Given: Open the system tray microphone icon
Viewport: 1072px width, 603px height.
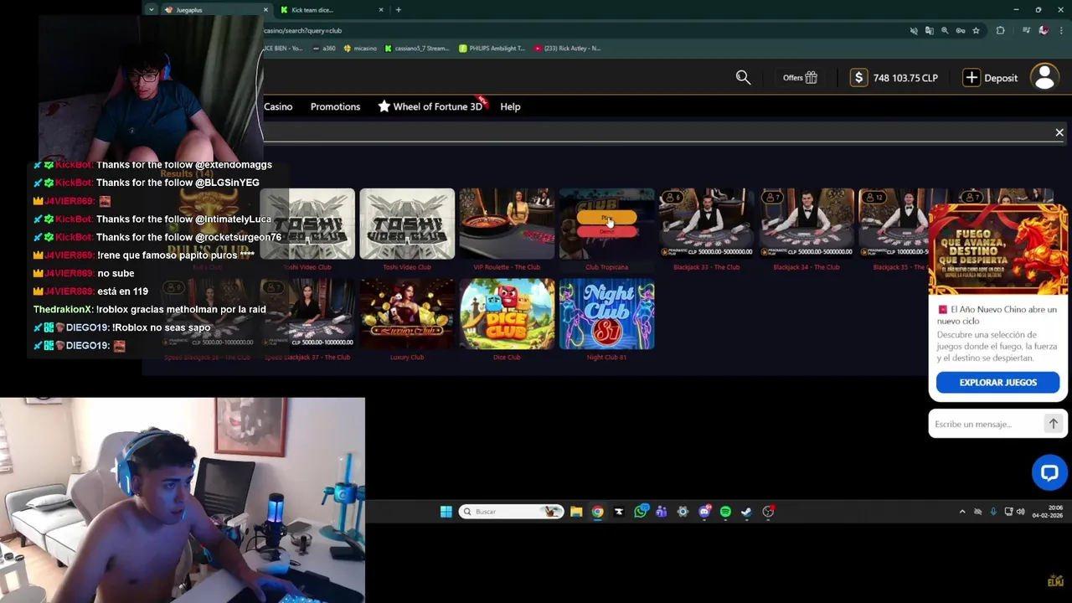Looking at the screenshot, I should click(993, 512).
